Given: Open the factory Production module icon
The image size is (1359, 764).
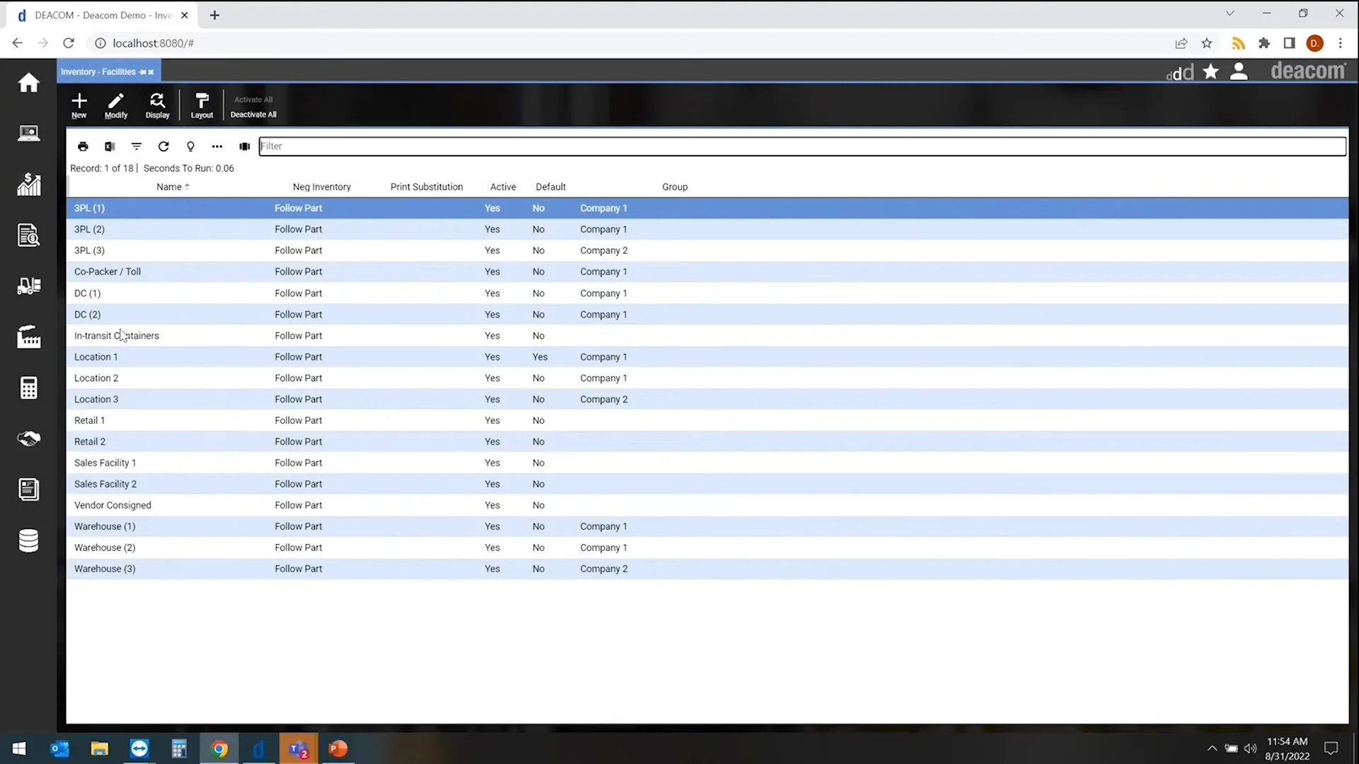Looking at the screenshot, I should pyautogui.click(x=28, y=337).
